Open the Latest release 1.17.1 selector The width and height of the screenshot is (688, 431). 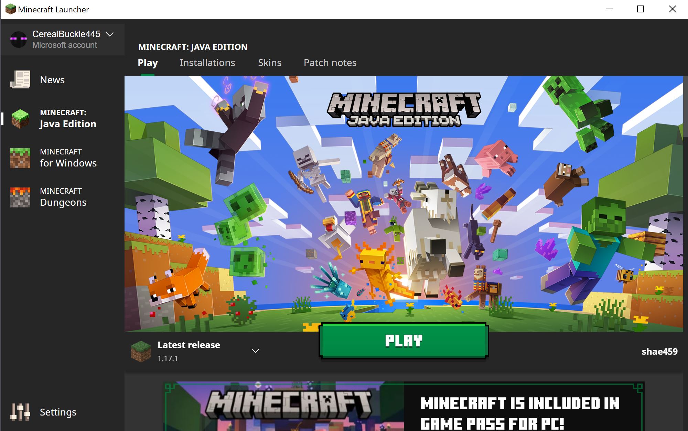click(189, 351)
